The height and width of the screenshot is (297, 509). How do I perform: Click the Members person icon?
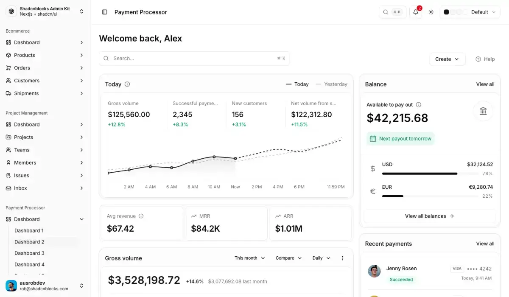pos(8,163)
